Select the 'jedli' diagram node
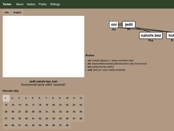This screenshot has height=131, width=174. tap(129, 25)
